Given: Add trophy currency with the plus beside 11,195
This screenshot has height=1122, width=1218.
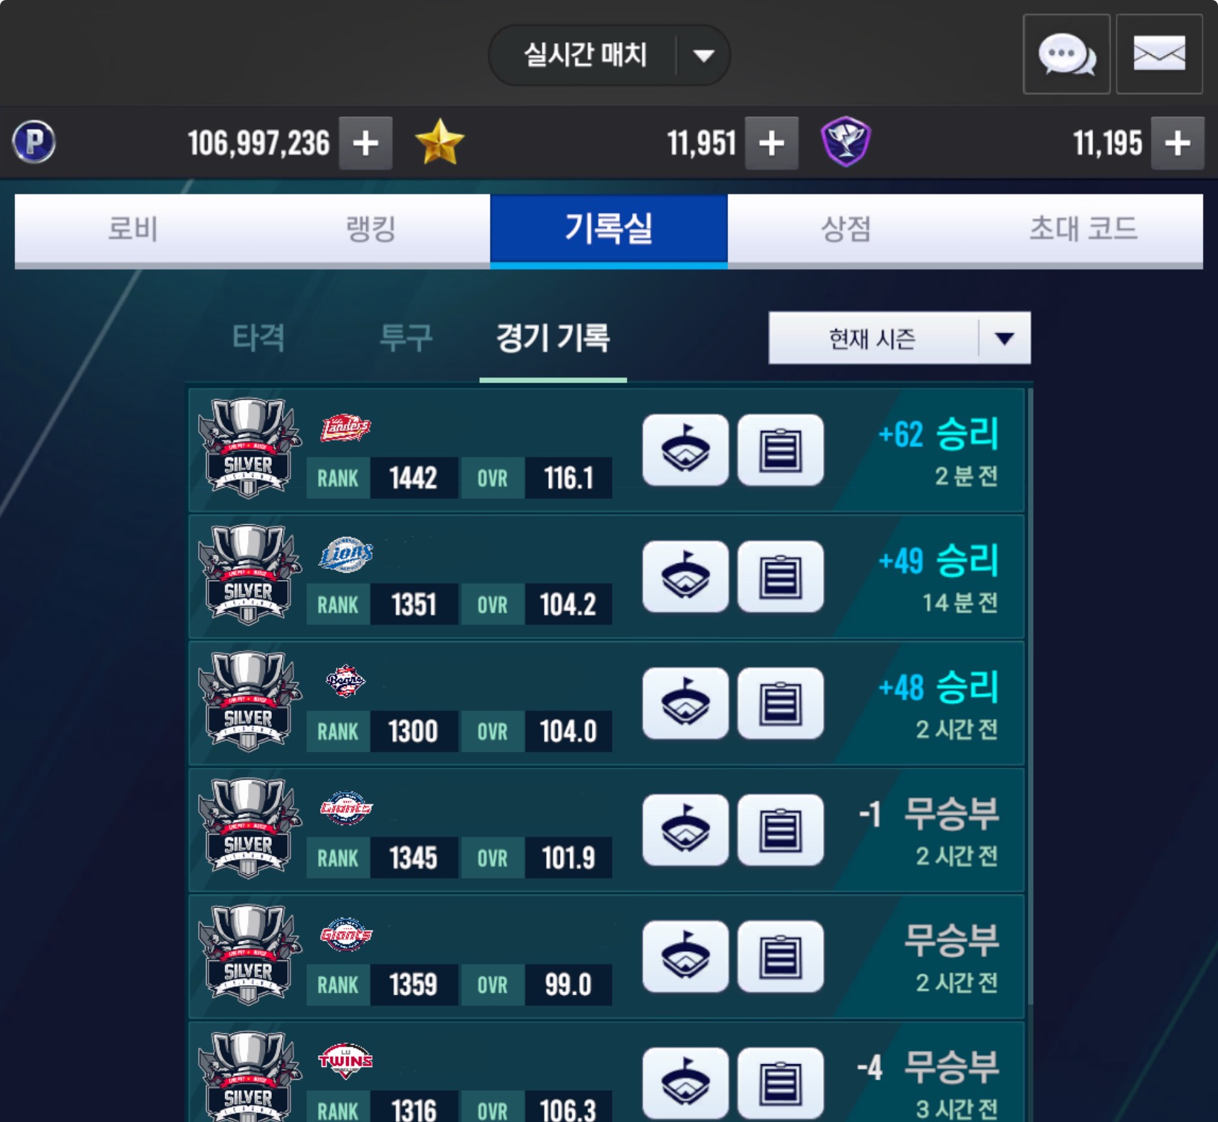Looking at the screenshot, I should click(1177, 143).
